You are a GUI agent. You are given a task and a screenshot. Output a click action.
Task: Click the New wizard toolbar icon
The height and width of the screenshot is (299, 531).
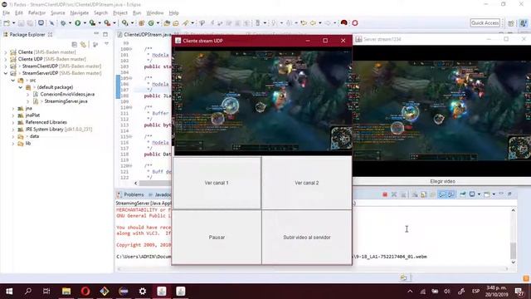[7, 22]
